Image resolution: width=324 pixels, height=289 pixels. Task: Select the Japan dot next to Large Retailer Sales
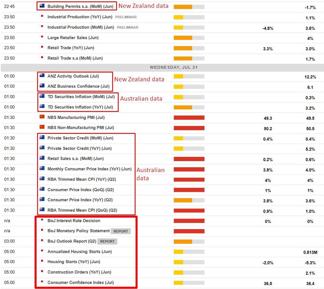(x=42, y=38)
